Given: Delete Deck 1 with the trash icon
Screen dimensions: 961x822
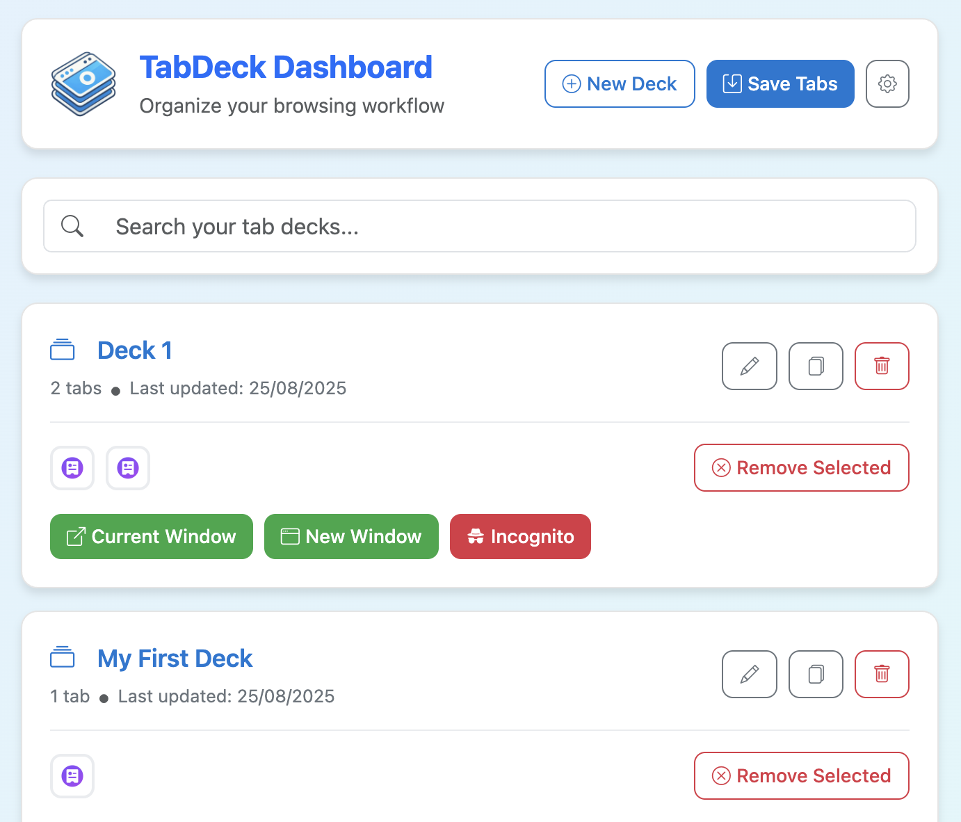Looking at the screenshot, I should 882,366.
